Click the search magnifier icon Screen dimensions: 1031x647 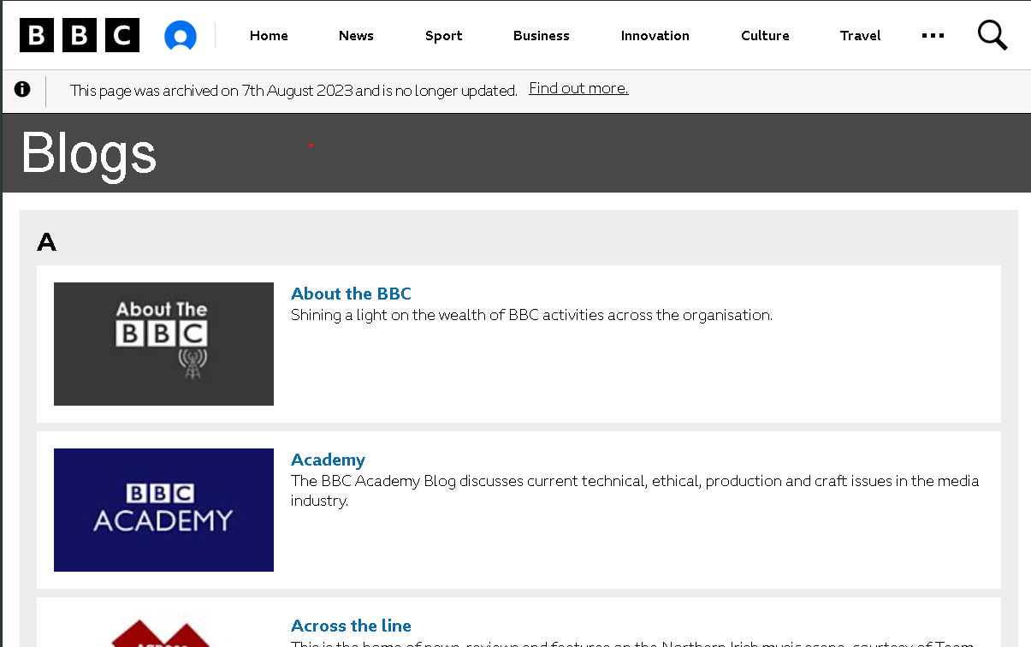click(x=992, y=36)
